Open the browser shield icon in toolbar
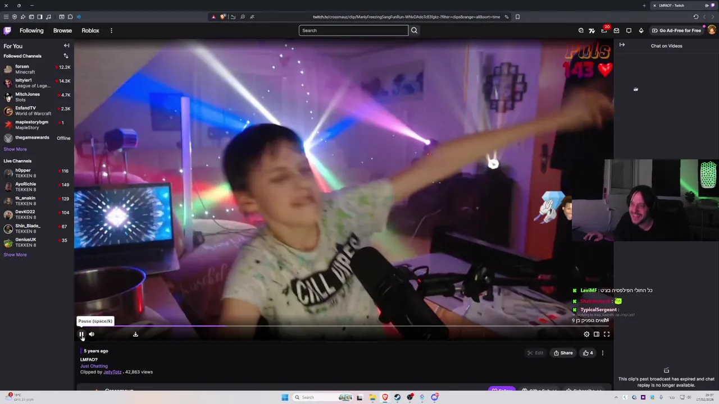The width and height of the screenshot is (719, 404). [x=15, y=17]
